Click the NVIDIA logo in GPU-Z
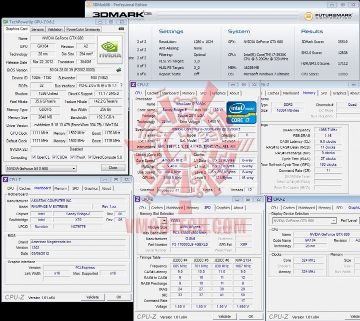Image resolution: width=360 pixels, height=321 pixels. click(x=110, y=49)
